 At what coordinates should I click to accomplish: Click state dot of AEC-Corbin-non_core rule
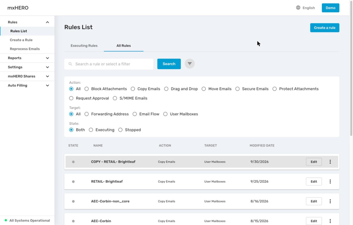pyautogui.click(x=73, y=201)
